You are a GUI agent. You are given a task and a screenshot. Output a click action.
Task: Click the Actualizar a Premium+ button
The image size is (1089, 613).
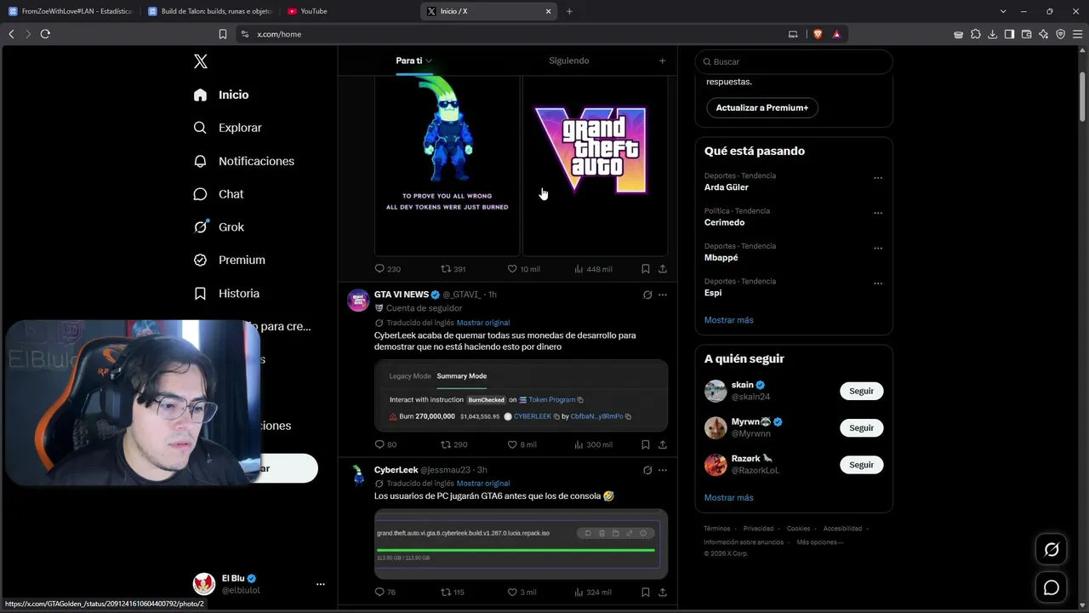pos(762,108)
